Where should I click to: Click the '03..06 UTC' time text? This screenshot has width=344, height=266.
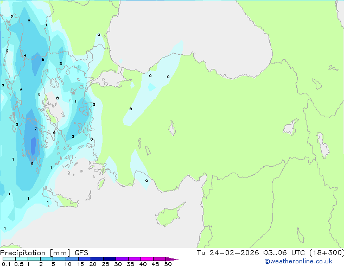[x=285, y=253]
